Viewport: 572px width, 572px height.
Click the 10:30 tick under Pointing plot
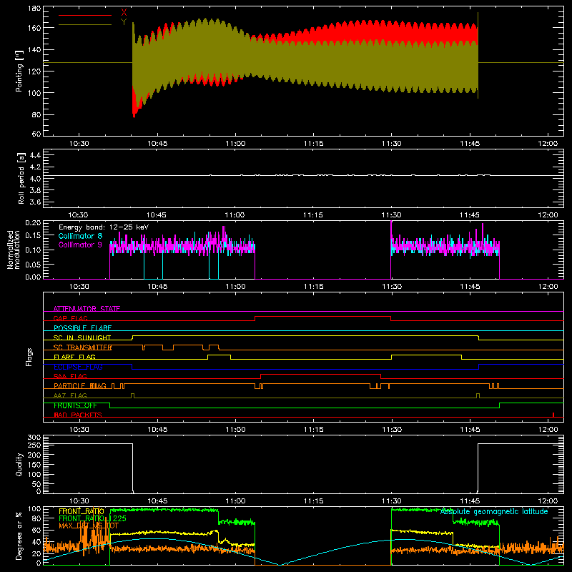[x=79, y=144]
